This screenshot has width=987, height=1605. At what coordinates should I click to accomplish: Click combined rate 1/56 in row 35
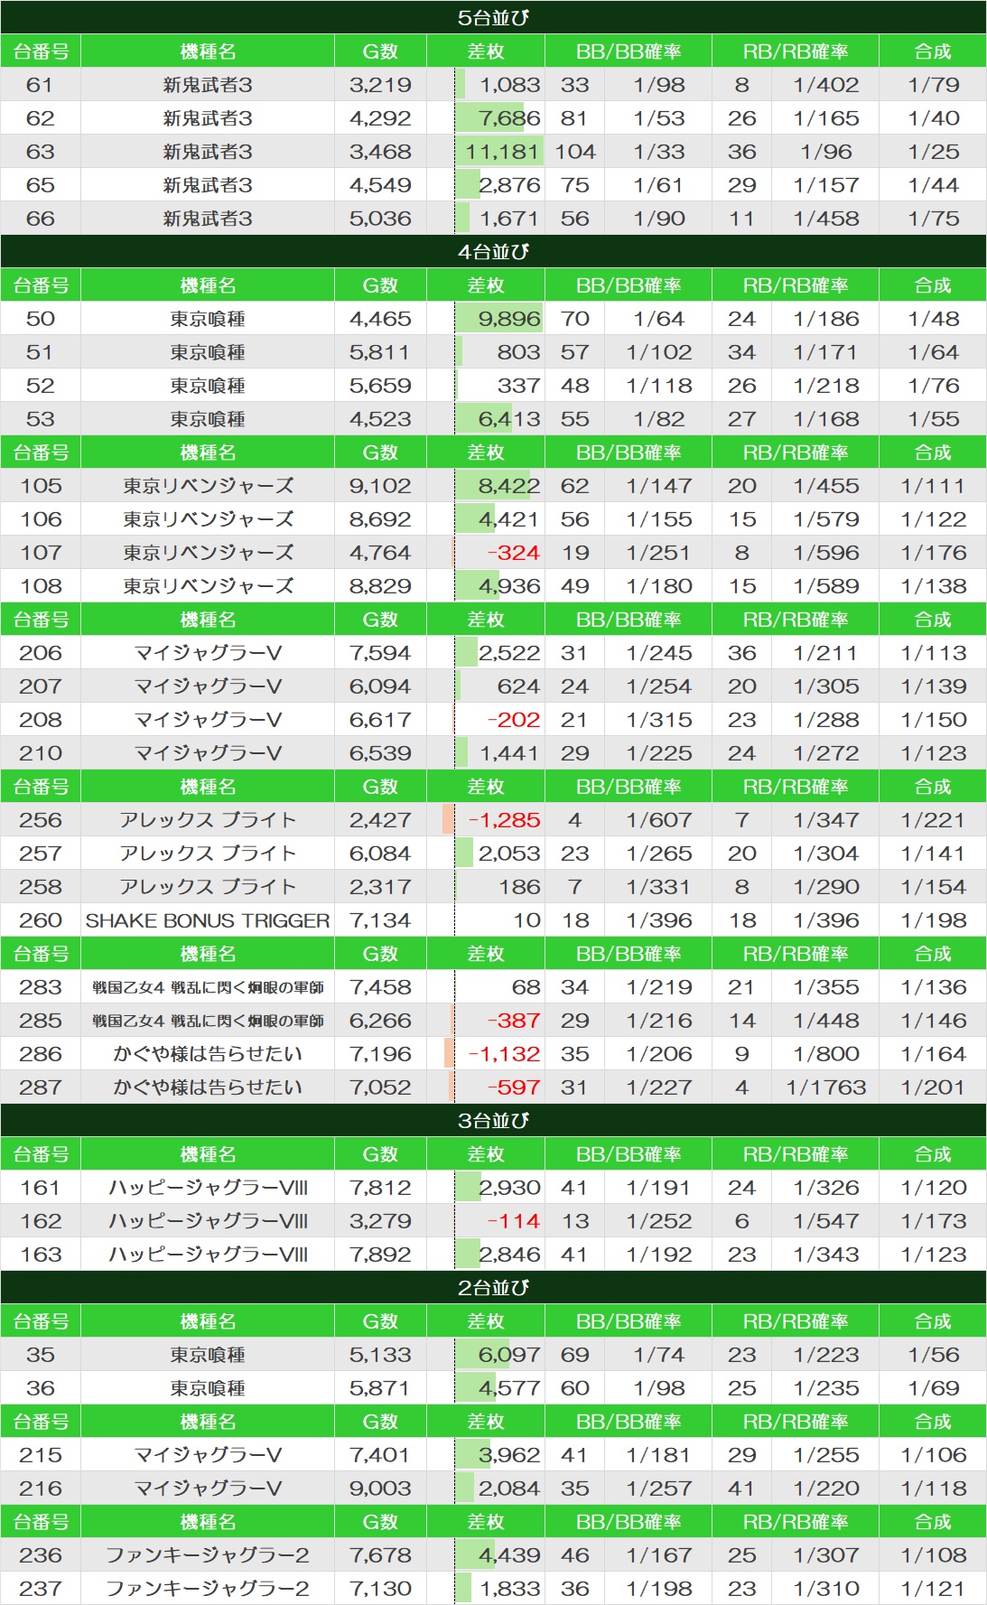coord(933,1355)
